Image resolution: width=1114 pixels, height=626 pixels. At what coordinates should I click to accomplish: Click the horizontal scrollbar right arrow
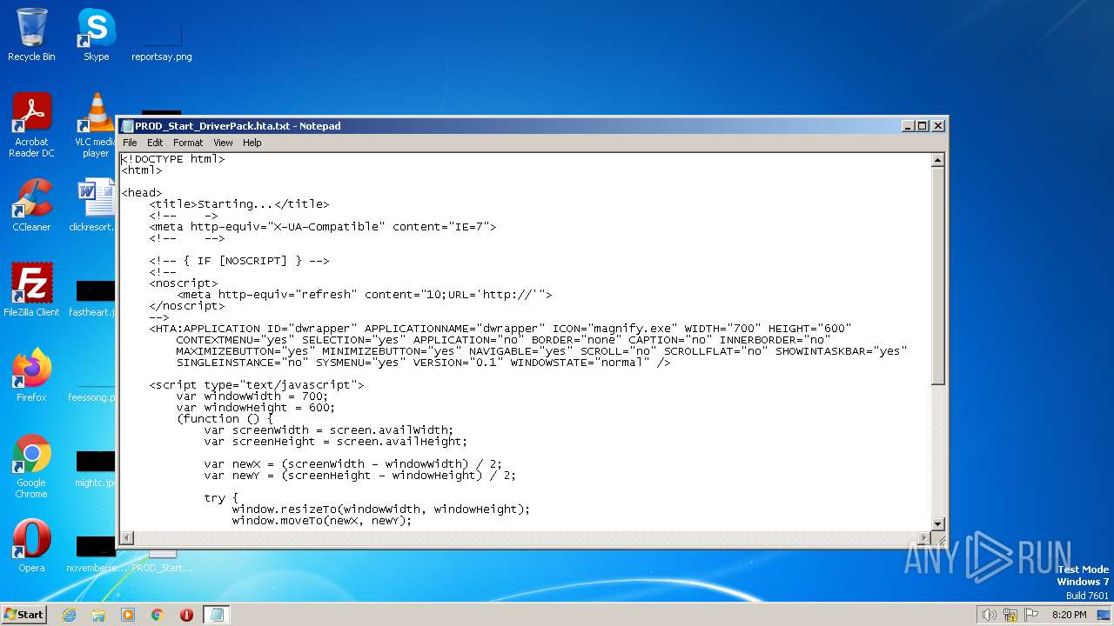[923, 537]
